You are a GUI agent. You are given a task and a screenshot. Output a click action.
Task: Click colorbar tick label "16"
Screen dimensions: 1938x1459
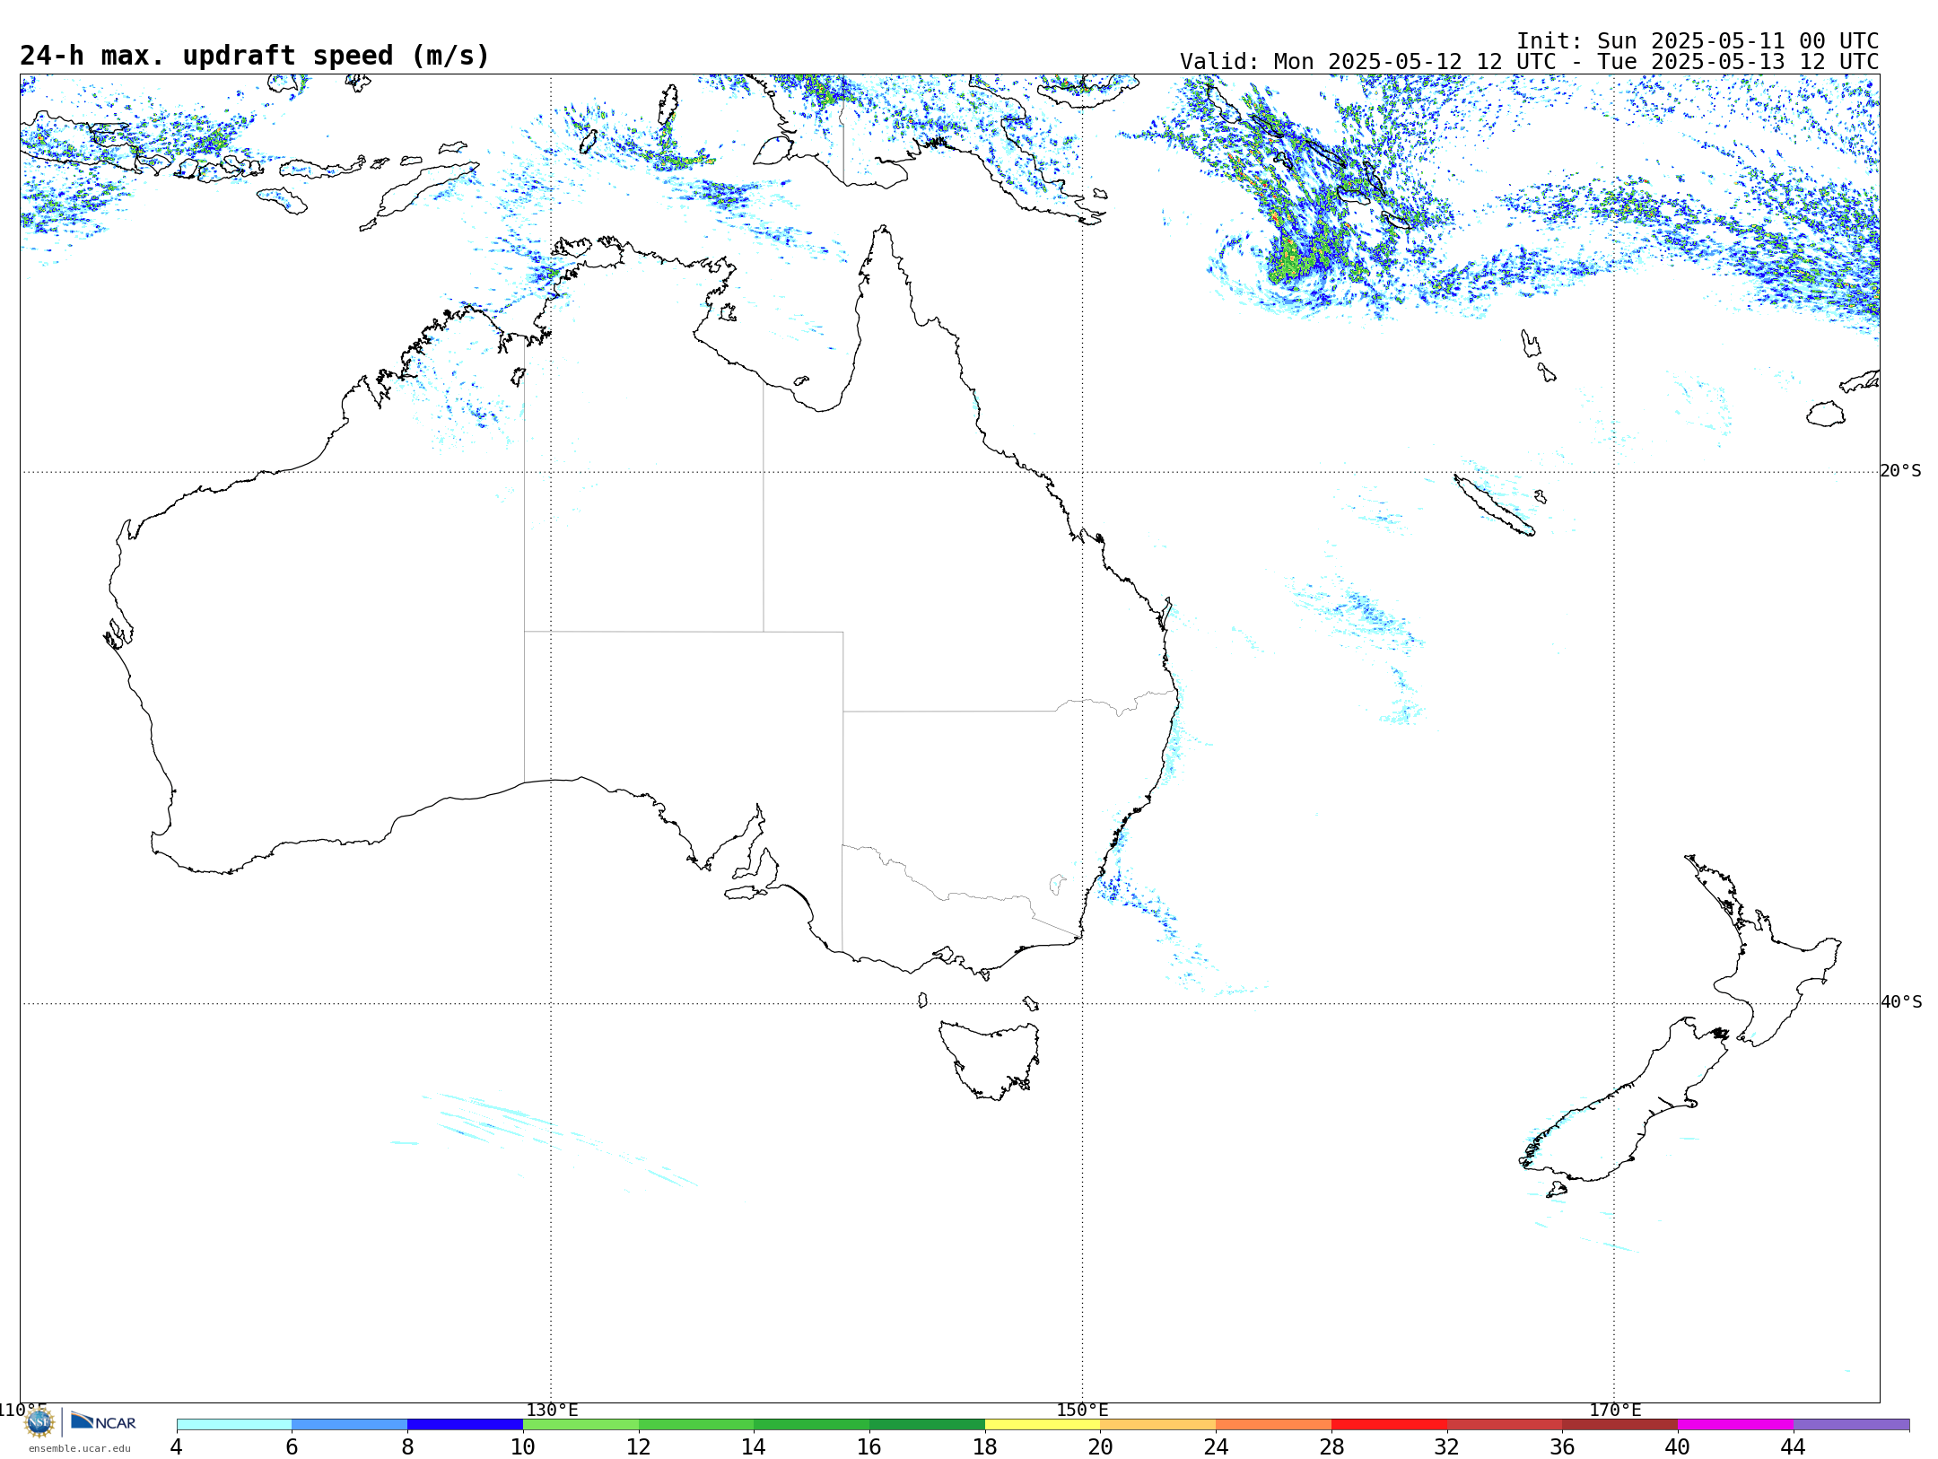click(x=869, y=1447)
